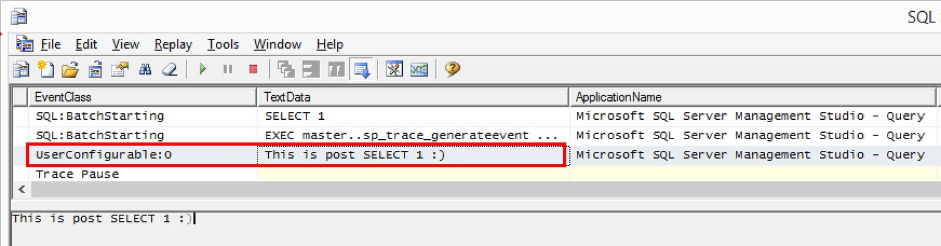Image resolution: width=941 pixels, height=246 pixels.
Task: Open Performance Monitor from toolbar icon
Action: pyautogui.click(x=419, y=69)
